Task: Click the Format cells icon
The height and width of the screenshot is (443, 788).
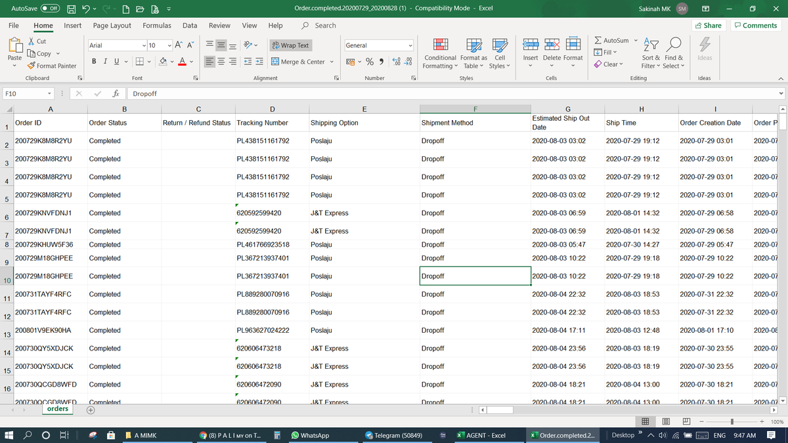Action: click(x=573, y=45)
